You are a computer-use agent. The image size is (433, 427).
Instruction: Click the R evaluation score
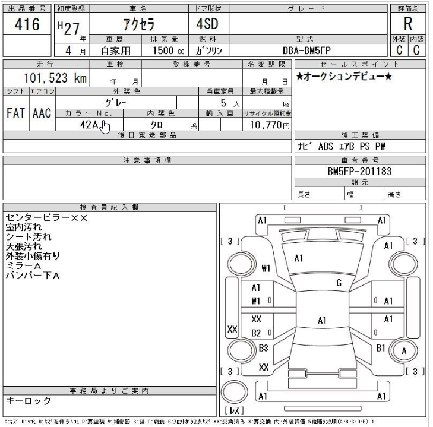(407, 27)
